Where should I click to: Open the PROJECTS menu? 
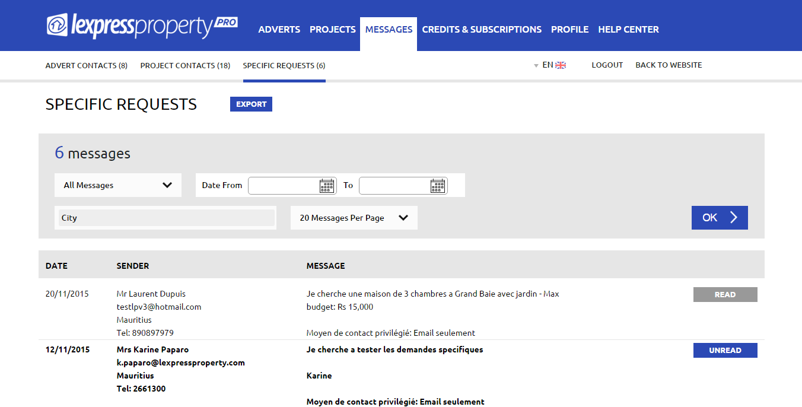[x=333, y=29]
